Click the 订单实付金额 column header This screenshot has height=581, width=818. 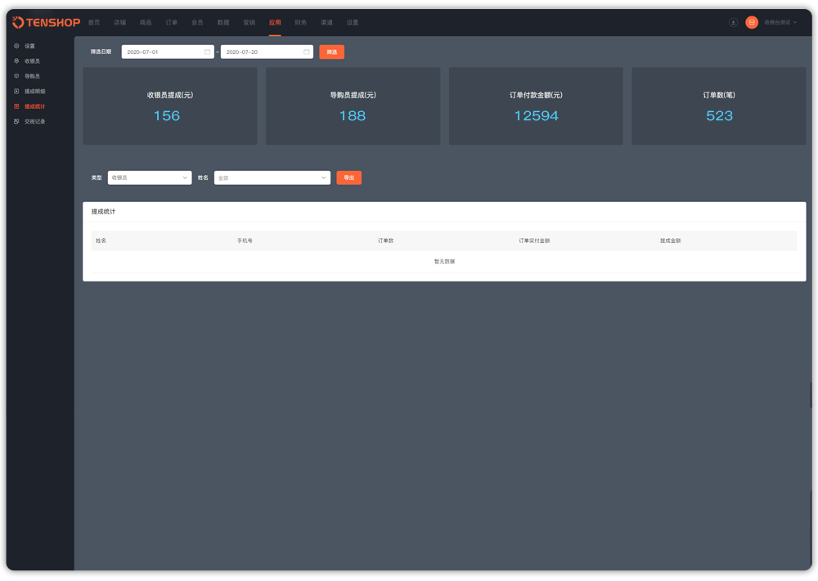pyautogui.click(x=534, y=241)
